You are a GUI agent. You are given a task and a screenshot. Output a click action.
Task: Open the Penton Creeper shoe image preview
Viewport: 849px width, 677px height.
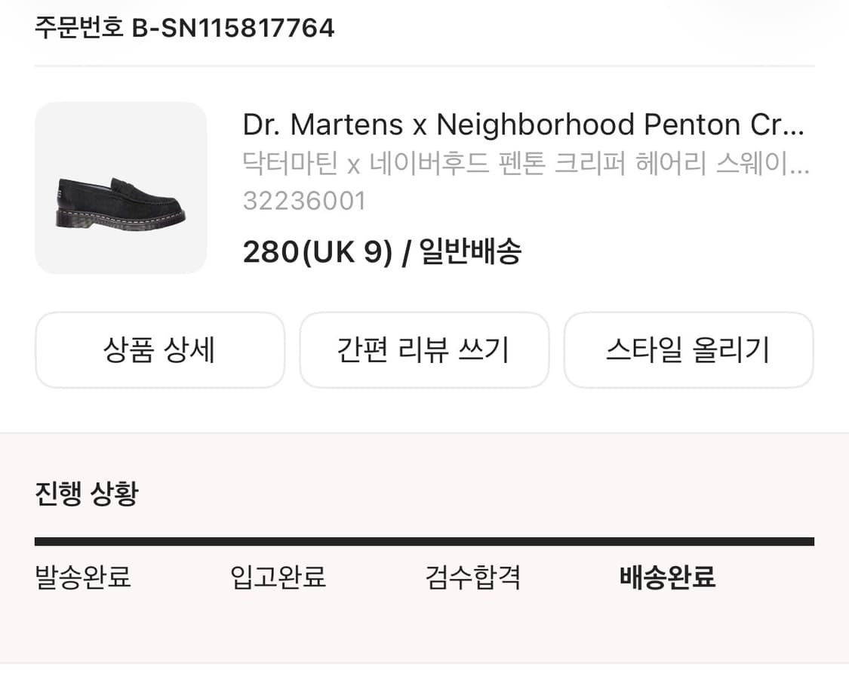tap(120, 186)
